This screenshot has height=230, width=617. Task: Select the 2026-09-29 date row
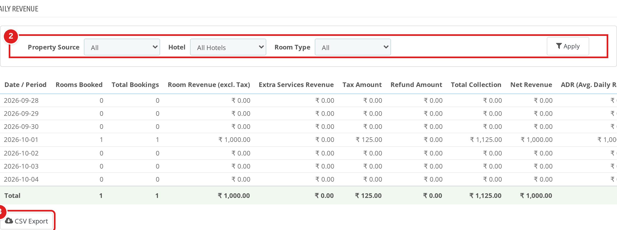308,114
